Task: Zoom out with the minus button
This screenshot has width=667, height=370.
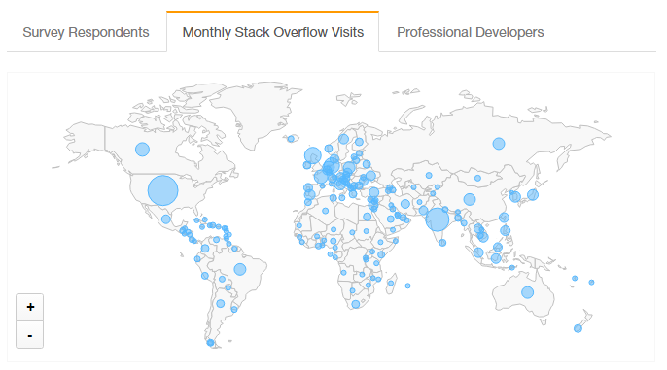Action: (x=30, y=335)
